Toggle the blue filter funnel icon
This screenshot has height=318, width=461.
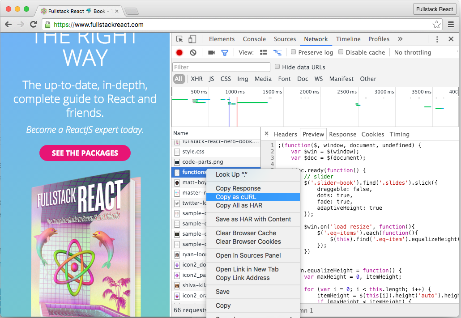pyautogui.click(x=225, y=53)
